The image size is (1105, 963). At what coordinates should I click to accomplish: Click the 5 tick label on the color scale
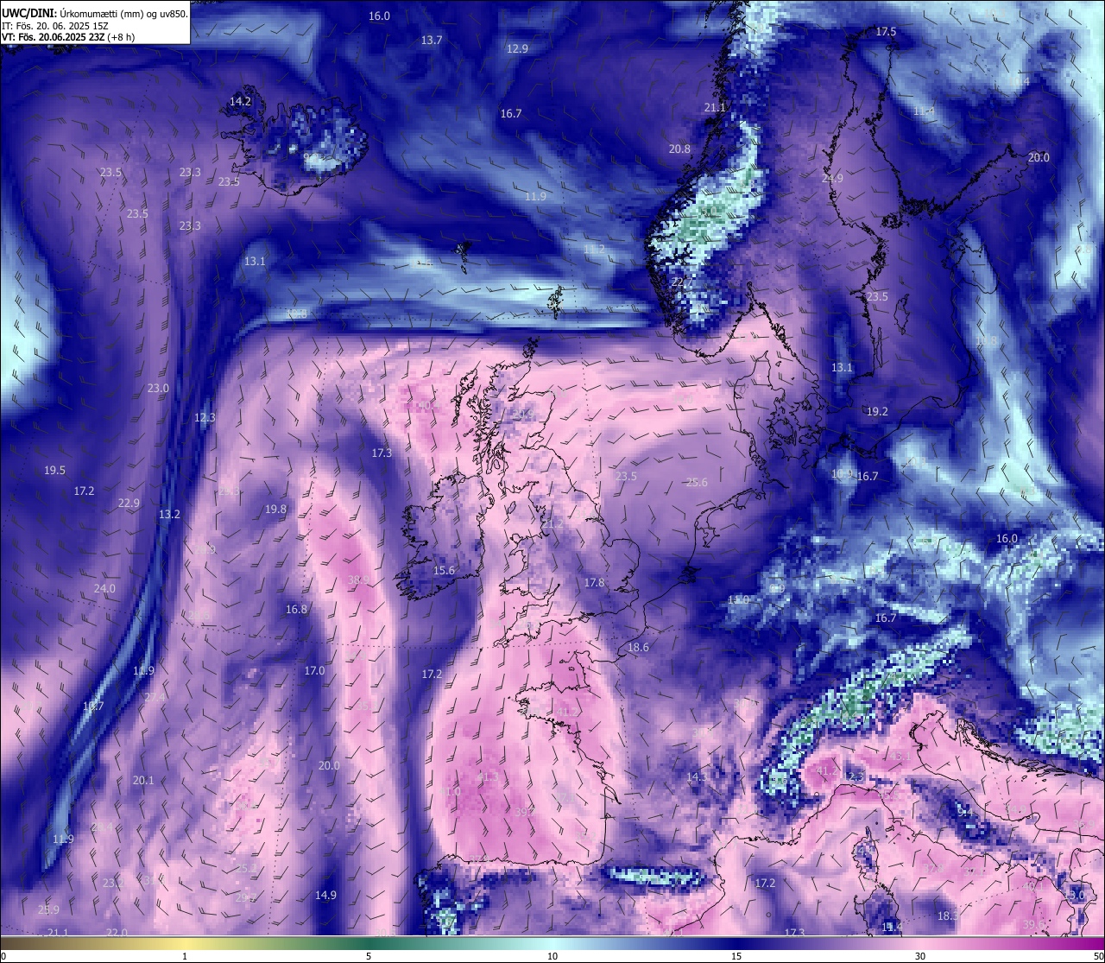point(369,956)
